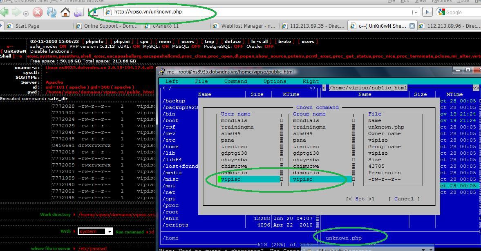The image size is (481, 251).
Task: Maximize the mc PuTTY window
Action: click(468, 70)
